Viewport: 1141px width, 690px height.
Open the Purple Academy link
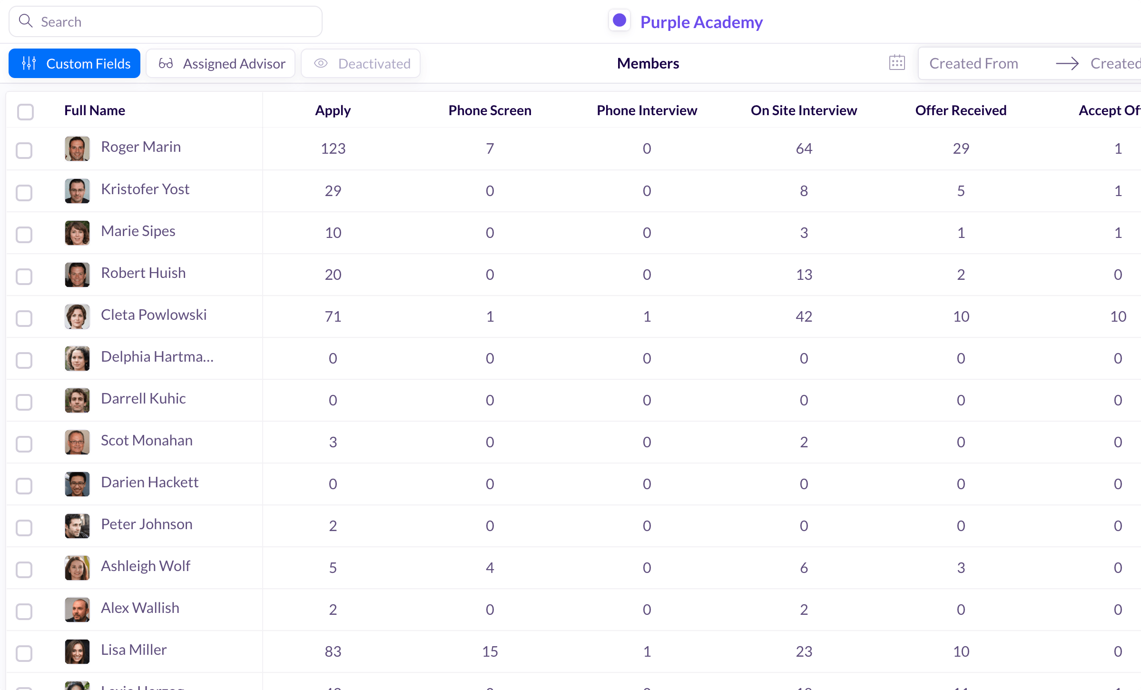[702, 22]
